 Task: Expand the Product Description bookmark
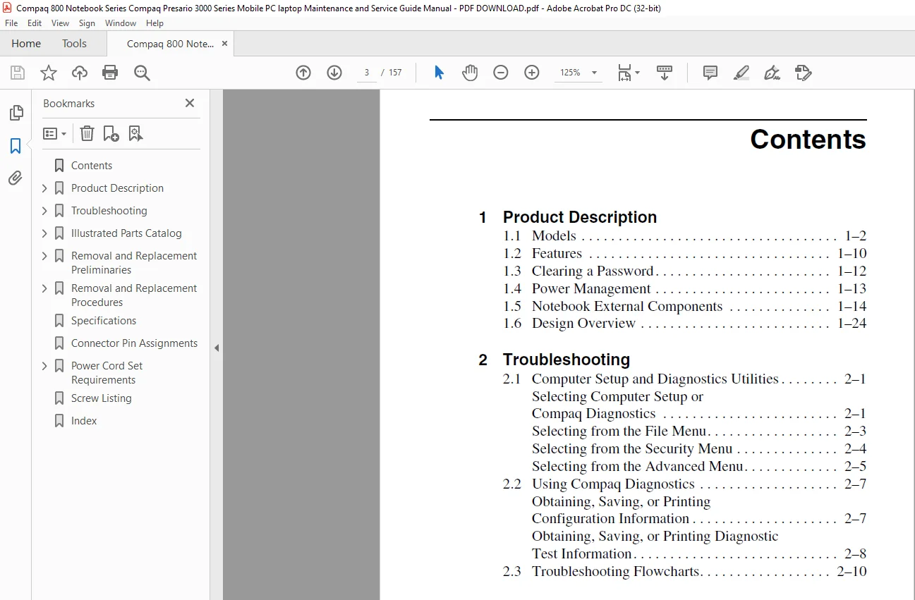44,188
